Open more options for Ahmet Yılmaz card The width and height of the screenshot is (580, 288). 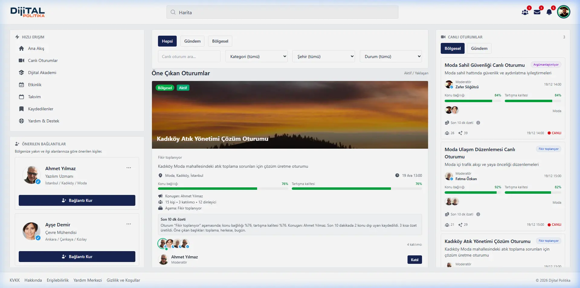pos(129,168)
